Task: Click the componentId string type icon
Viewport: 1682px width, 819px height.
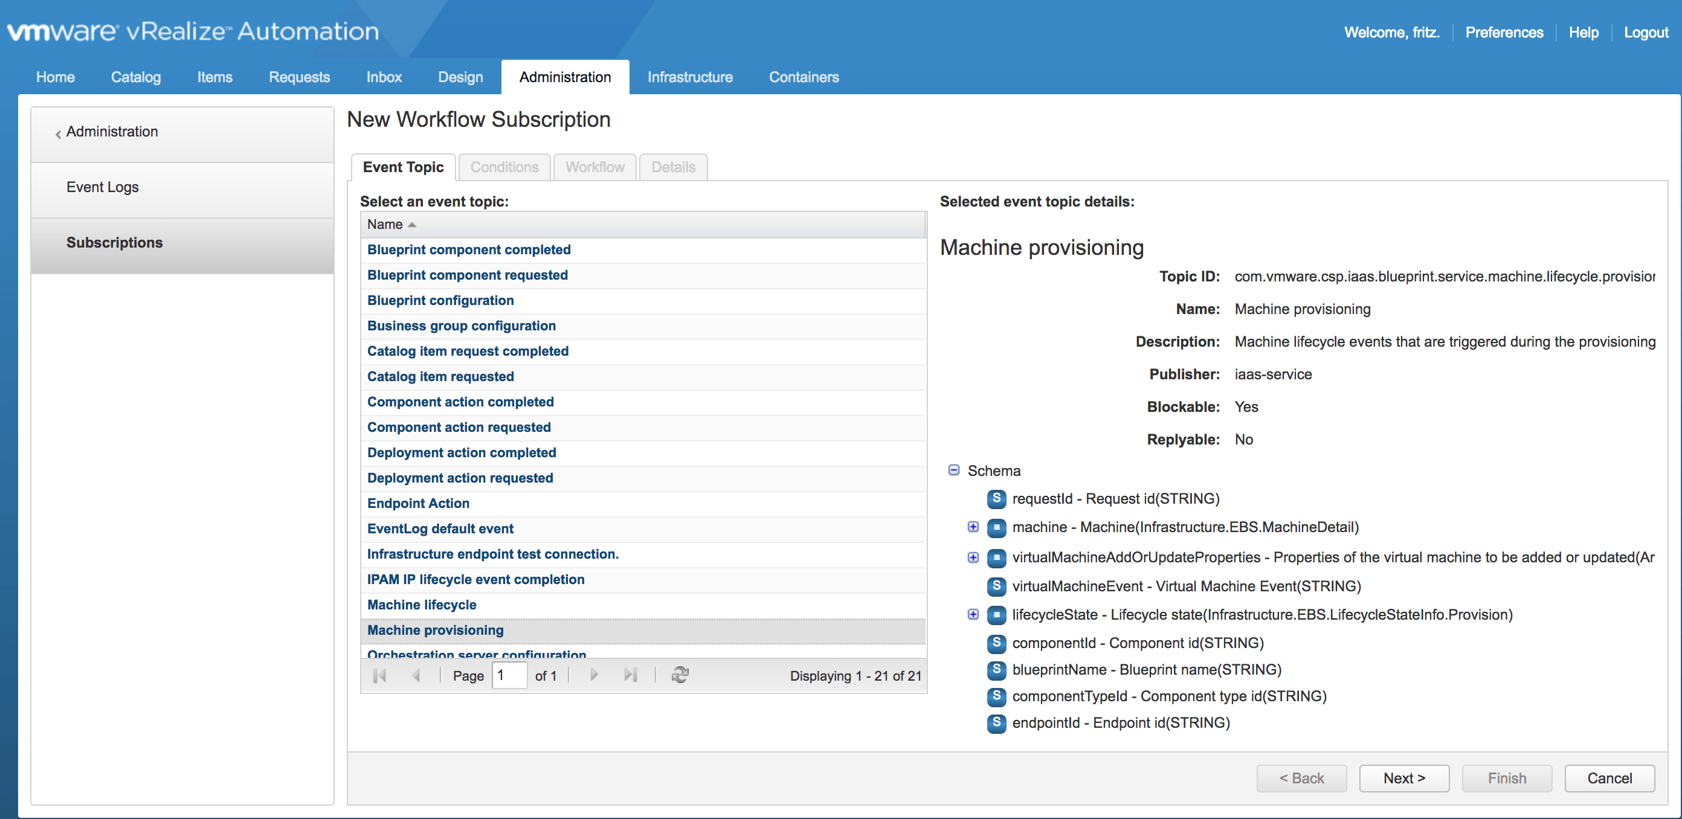Action: pyautogui.click(x=996, y=643)
